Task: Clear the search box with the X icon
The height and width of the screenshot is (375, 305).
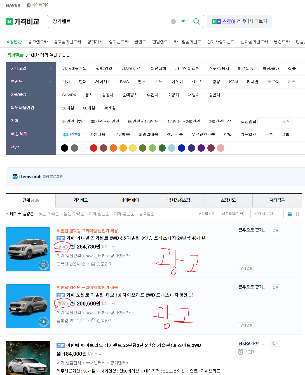Action: tap(173, 22)
